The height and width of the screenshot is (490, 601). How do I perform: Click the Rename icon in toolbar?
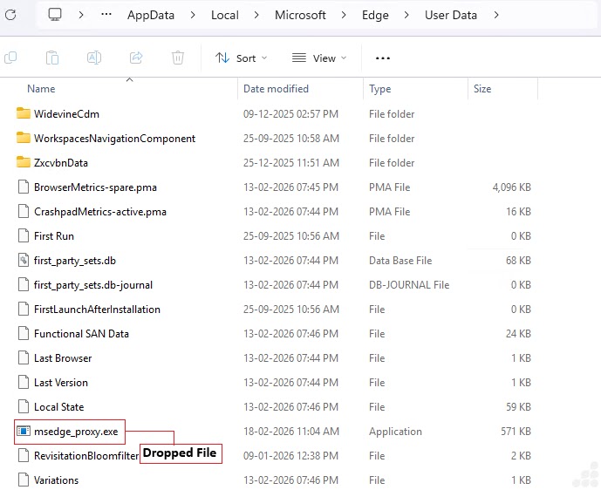pos(94,58)
